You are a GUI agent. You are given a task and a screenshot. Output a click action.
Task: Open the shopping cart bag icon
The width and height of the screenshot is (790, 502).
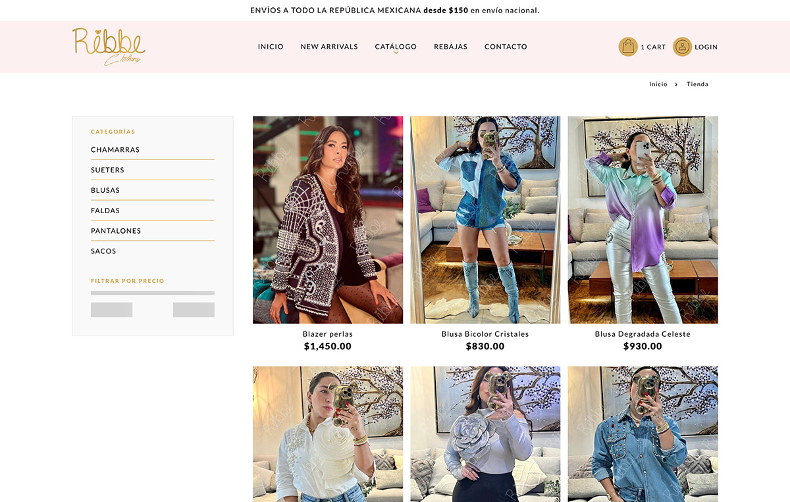[x=628, y=47]
